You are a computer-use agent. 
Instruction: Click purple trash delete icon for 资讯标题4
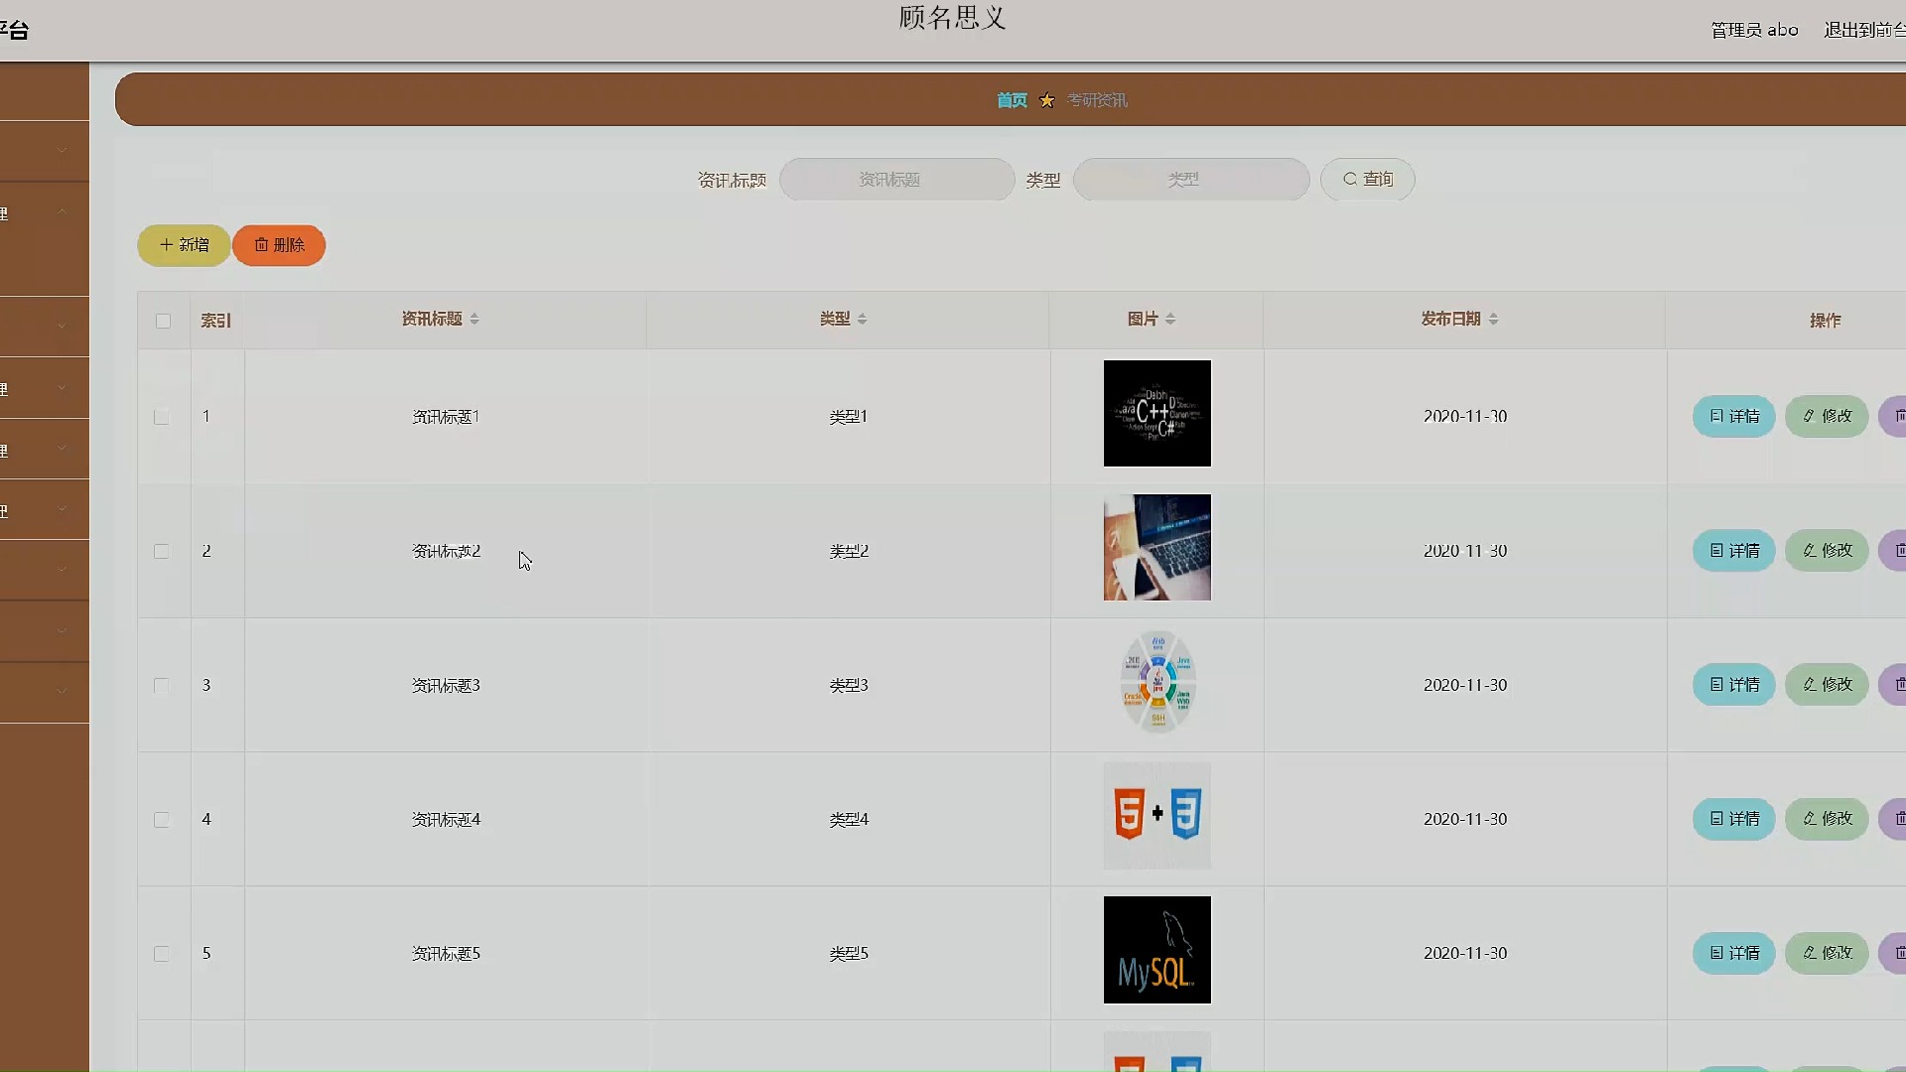1894,818
